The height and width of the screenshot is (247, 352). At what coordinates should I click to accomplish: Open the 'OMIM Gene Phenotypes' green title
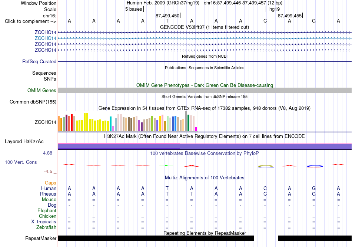point(205,85)
